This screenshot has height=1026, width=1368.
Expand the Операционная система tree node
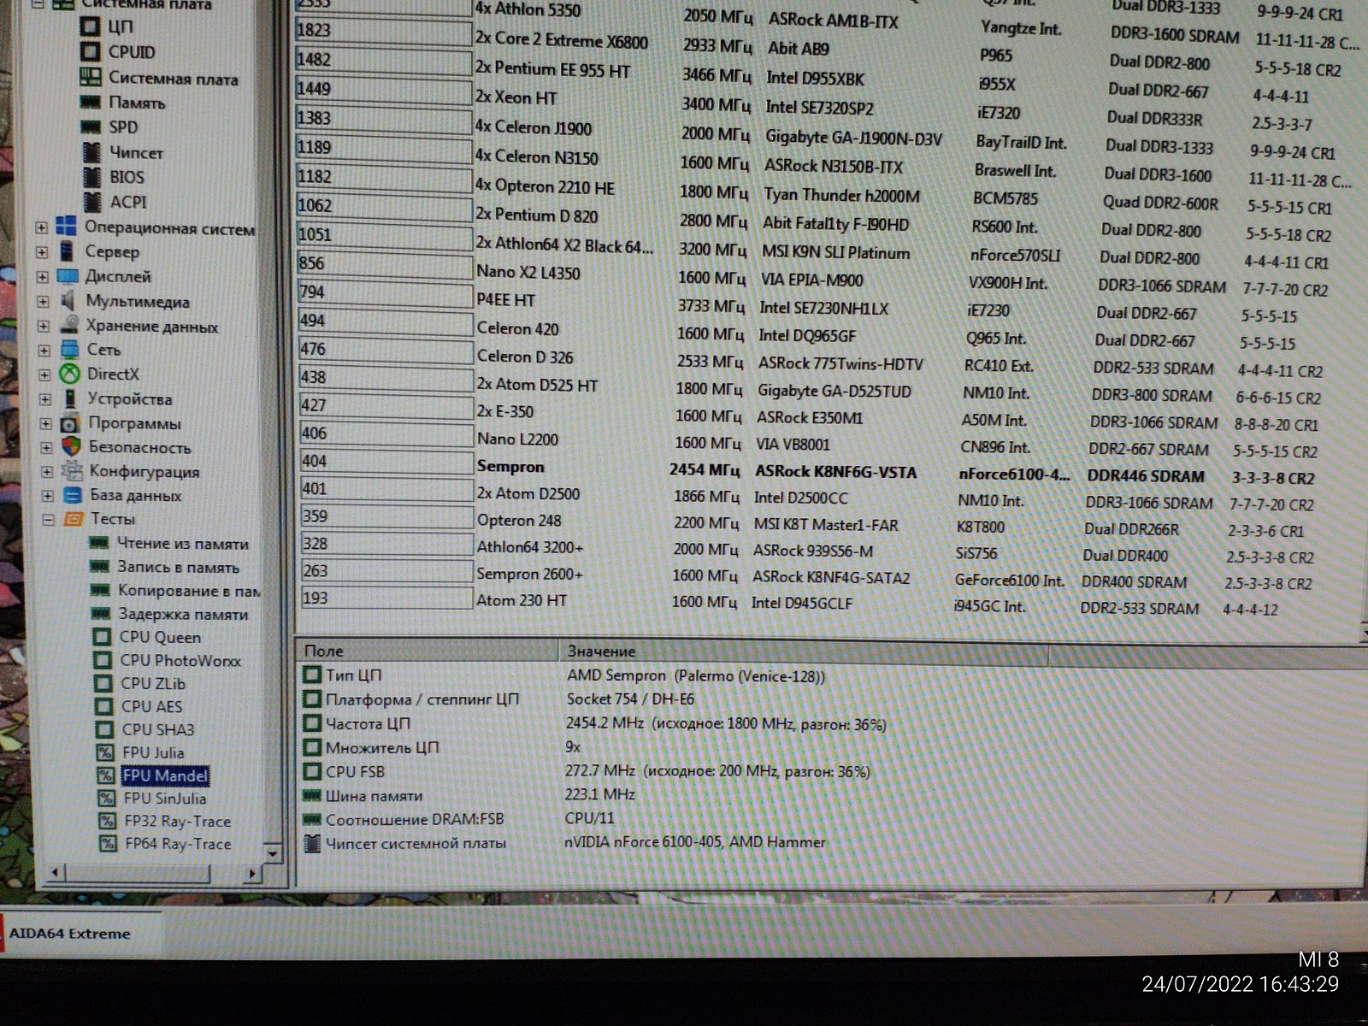pos(40,227)
